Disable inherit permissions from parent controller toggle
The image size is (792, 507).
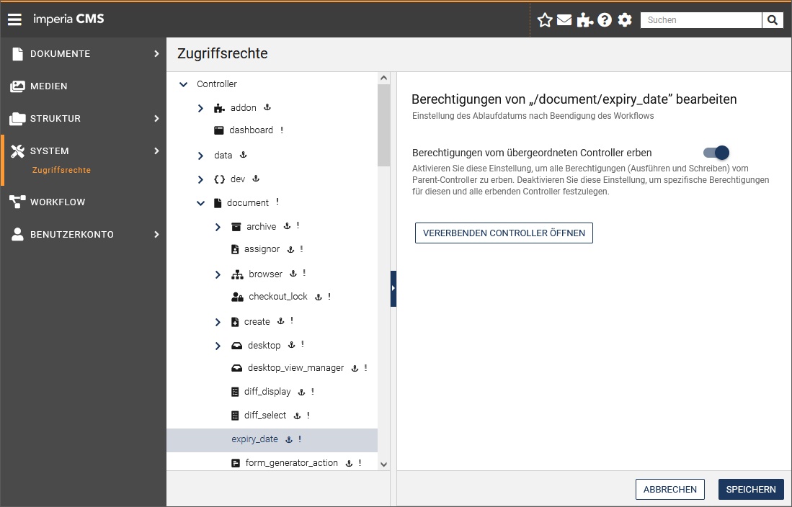coord(716,153)
